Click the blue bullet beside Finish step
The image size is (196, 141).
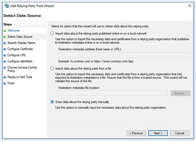coord(5,83)
